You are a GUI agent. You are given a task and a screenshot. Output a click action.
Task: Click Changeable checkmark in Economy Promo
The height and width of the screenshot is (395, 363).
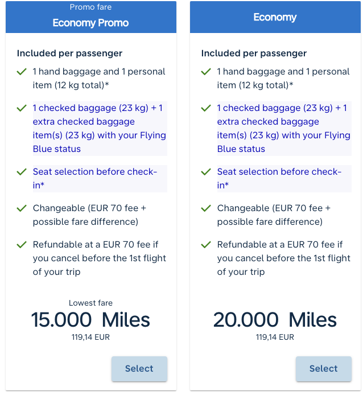22,208
